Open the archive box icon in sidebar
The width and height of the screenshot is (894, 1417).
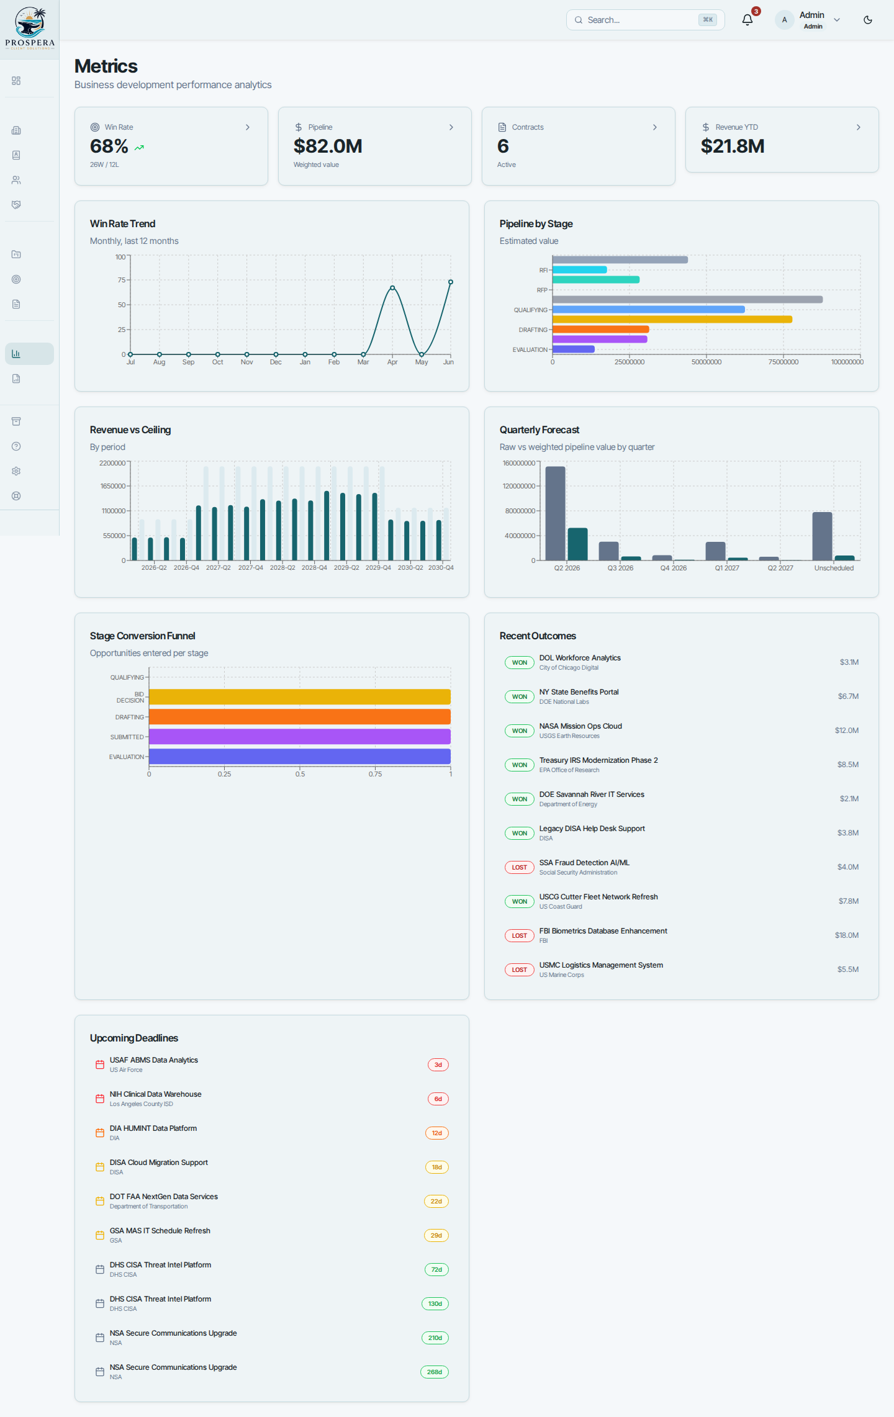point(16,421)
